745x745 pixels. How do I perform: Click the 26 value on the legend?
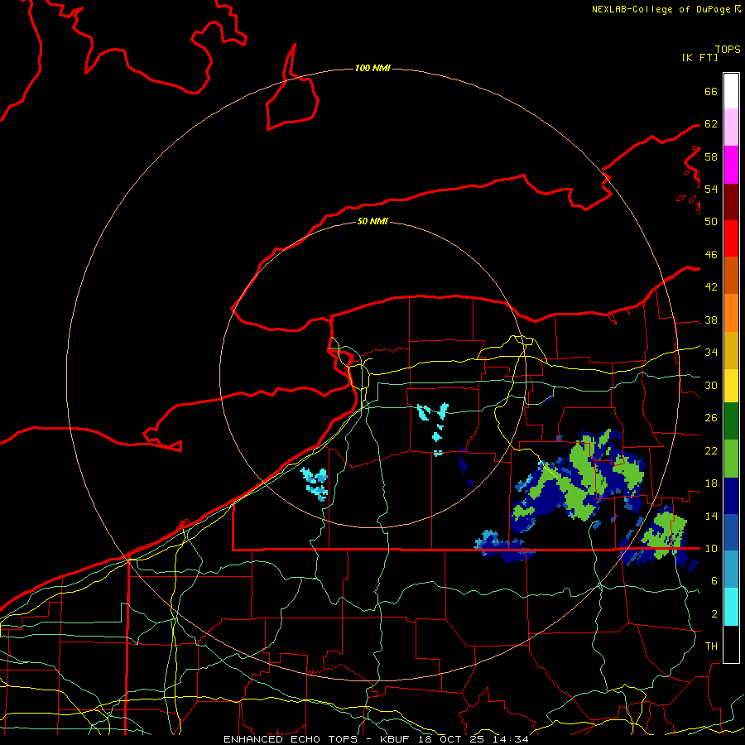tap(711, 418)
